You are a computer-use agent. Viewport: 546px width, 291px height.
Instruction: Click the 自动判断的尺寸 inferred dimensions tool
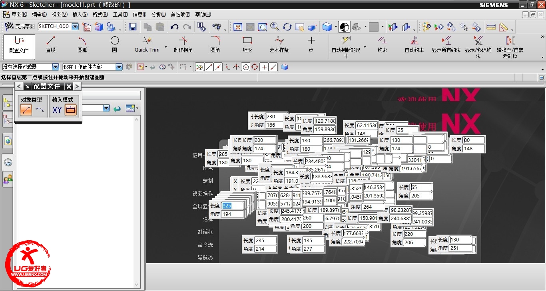click(x=346, y=47)
